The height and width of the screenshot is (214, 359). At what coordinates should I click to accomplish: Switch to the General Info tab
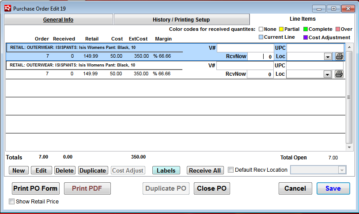58,20
